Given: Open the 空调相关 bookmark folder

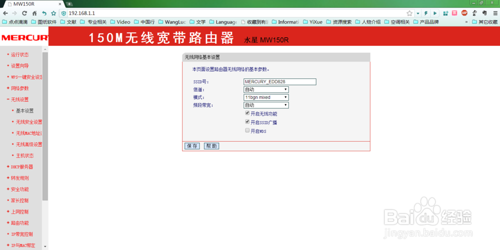Looking at the screenshot, I should click(397, 22).
